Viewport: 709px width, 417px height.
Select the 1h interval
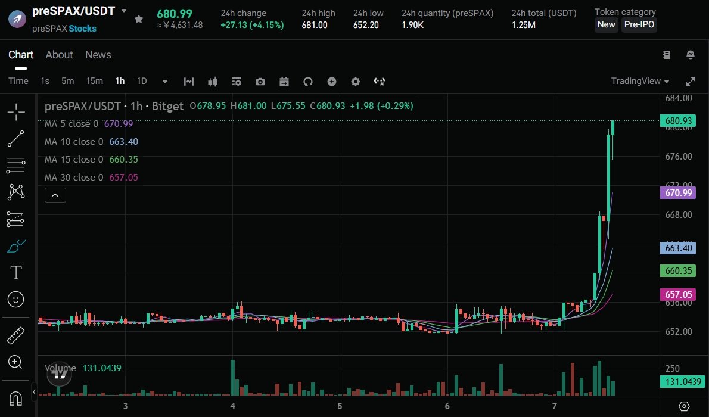tap(120, 81)
